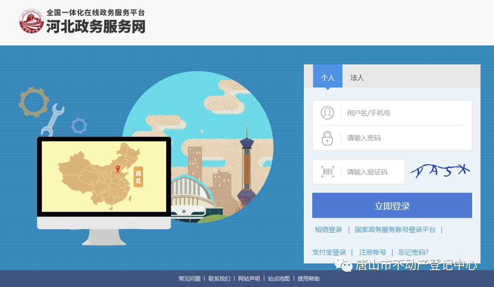
Task: Focus the 请输入密码 password field
Action: point(404,138)
